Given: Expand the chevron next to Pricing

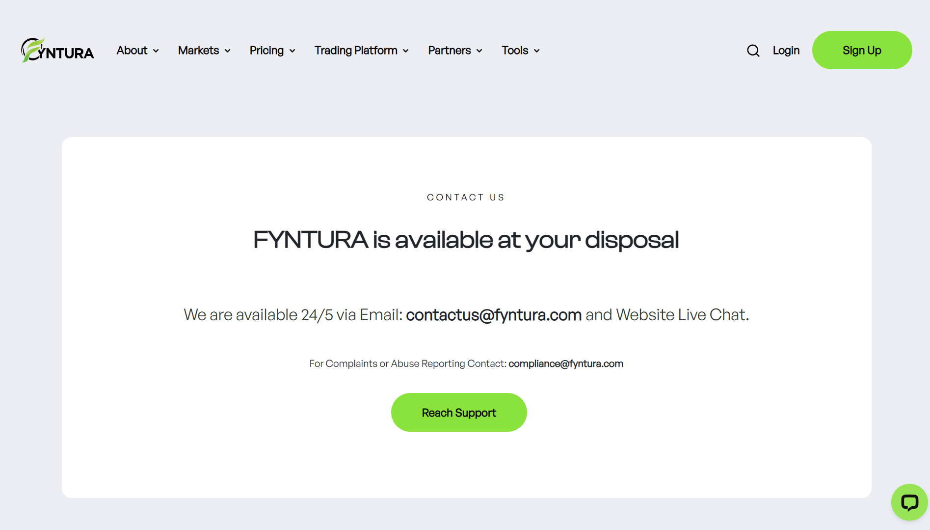Looking at the screenshot, I should tap(292, 51).
